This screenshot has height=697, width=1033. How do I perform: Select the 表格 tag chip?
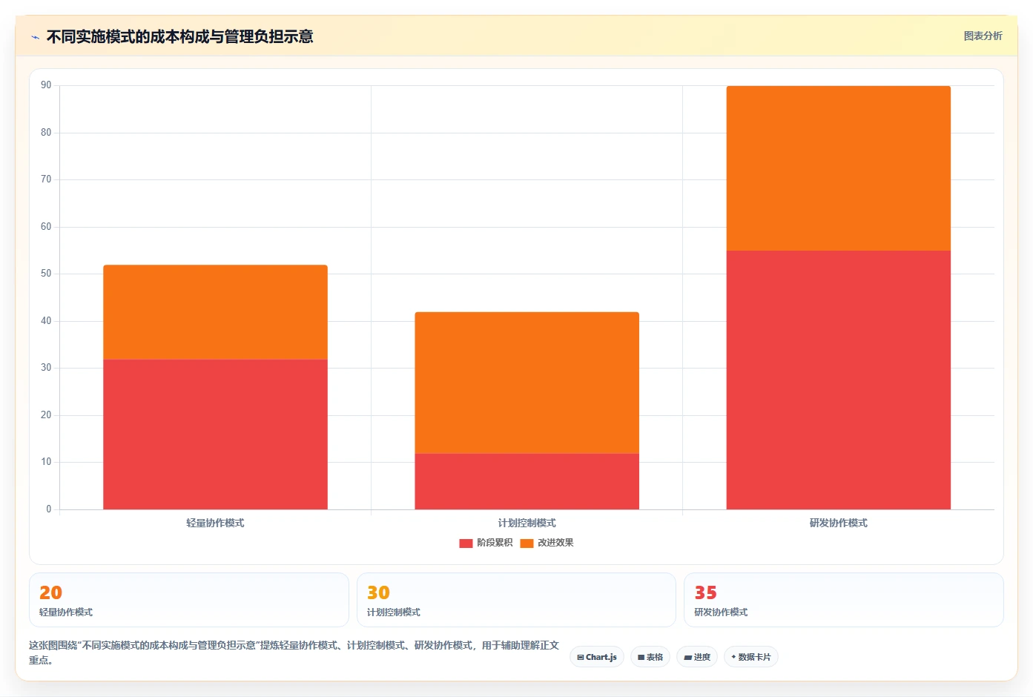pyautogui.click(x=650, y=657)
